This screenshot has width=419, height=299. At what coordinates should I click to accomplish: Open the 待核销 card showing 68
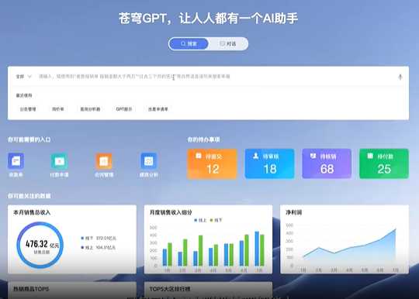point(327,163)
